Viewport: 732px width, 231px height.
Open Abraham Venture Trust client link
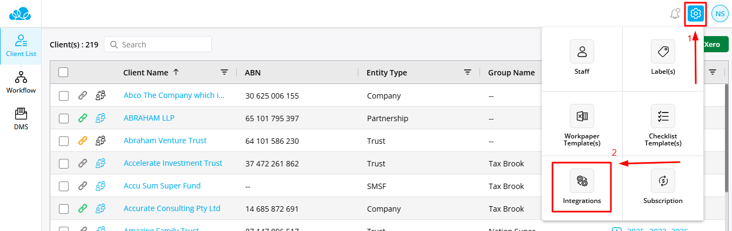tap(165, 141)
